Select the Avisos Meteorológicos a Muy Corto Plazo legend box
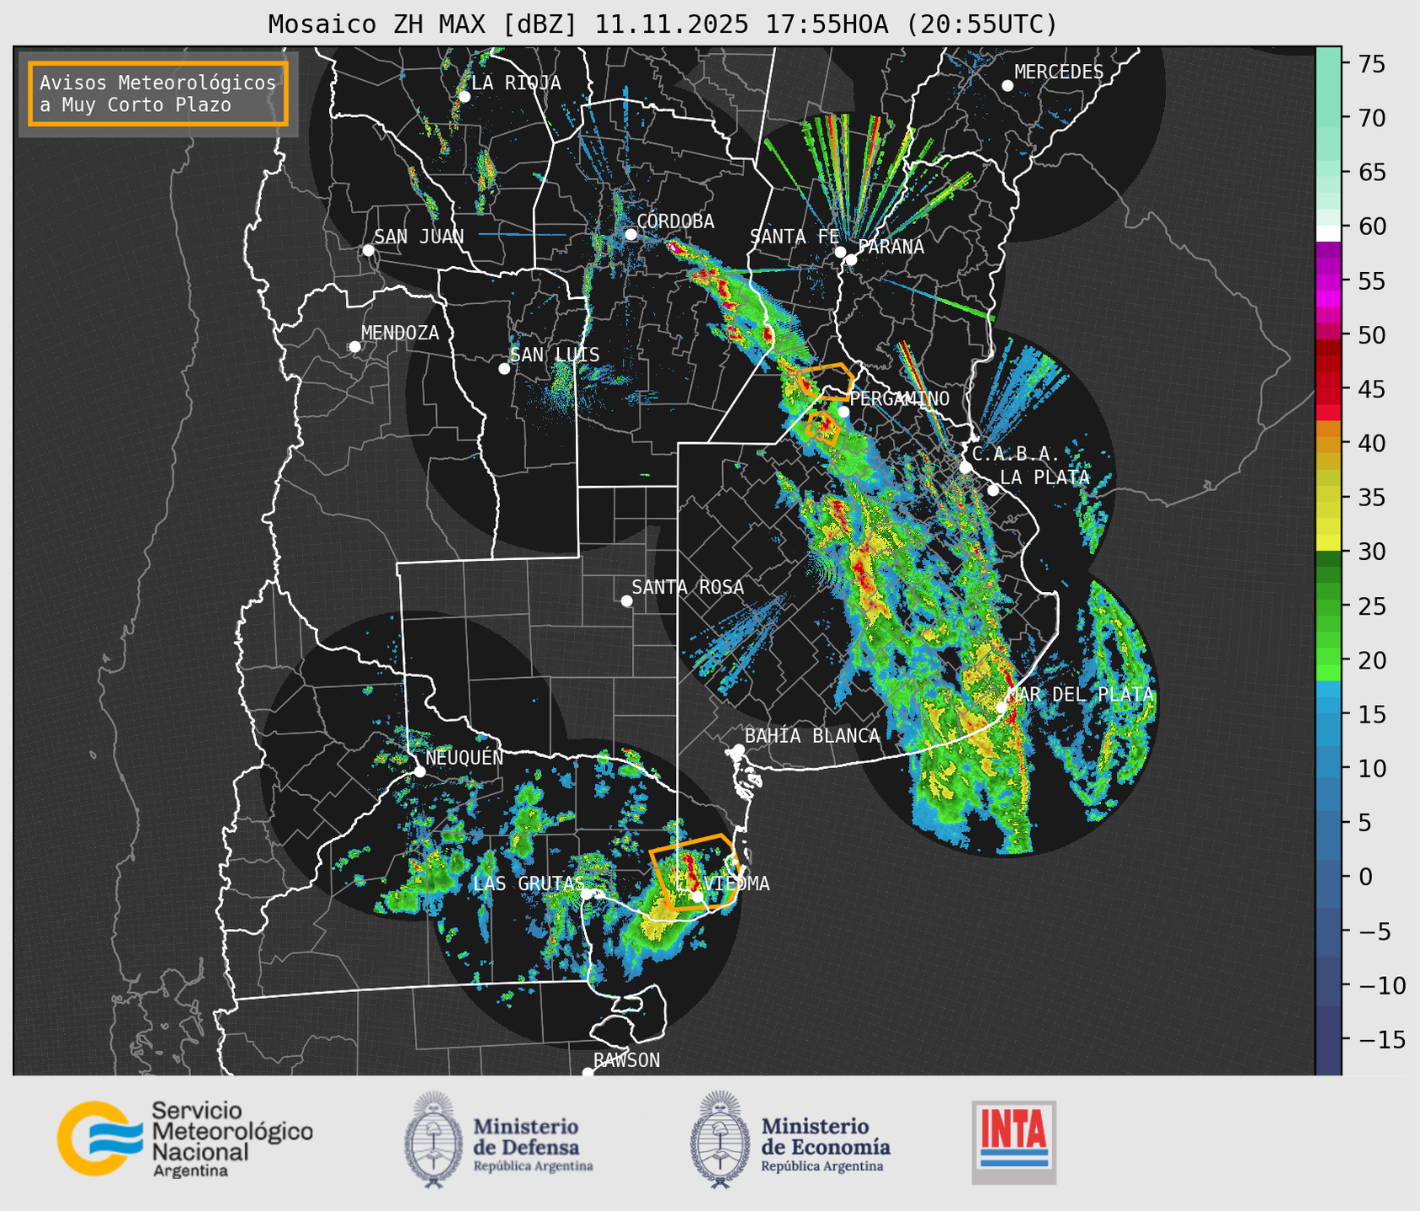 (158, 93)
